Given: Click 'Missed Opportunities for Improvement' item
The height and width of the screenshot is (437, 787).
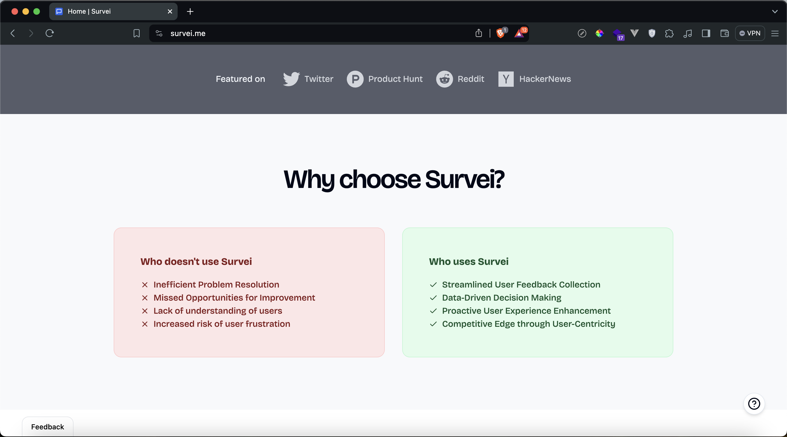Looking at the screenshot, I should coord(234,298).
